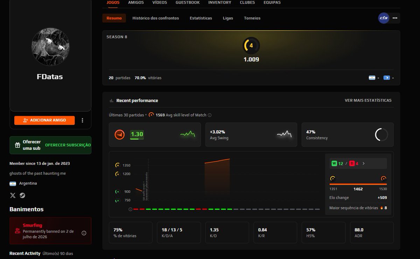The image size is (420, 259).
Task: Click the +3.02% Avg Swing card
Action: [251, 134]
